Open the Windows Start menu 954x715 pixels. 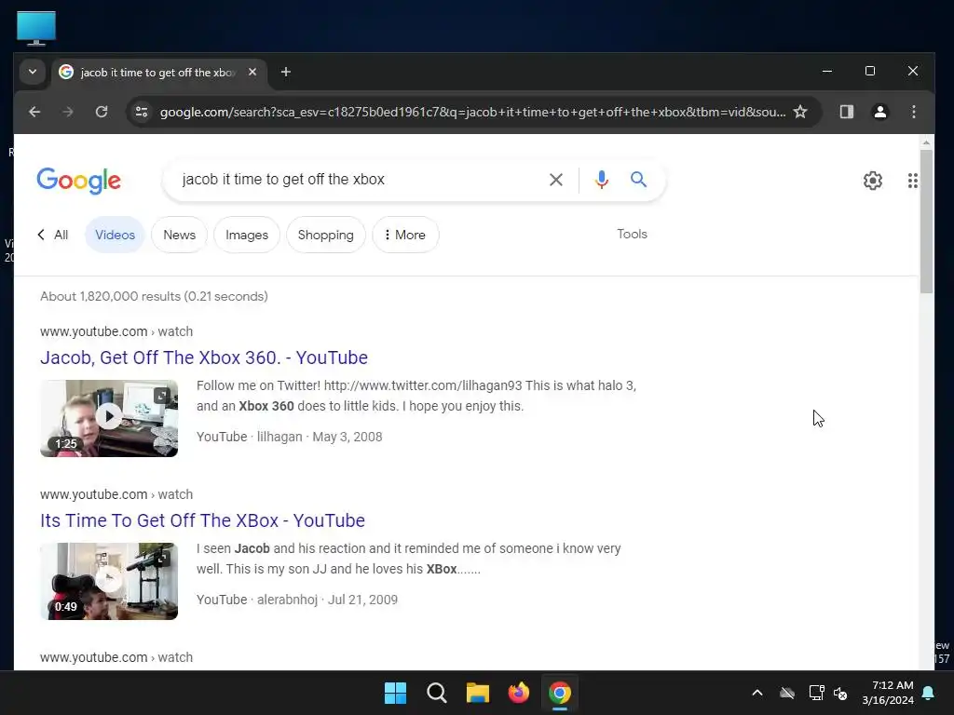click(395, 693)
